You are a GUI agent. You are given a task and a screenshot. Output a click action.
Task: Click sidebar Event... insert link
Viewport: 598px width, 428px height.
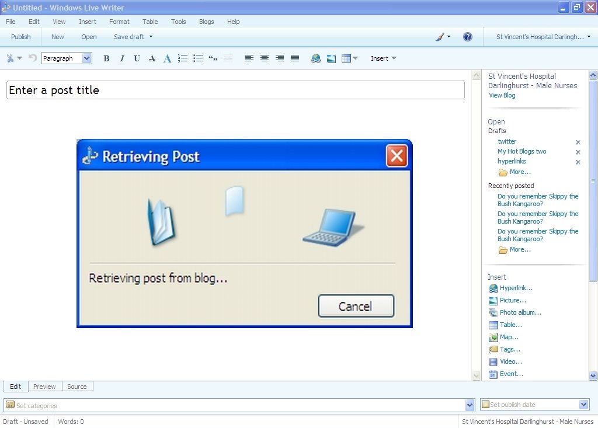512,374
